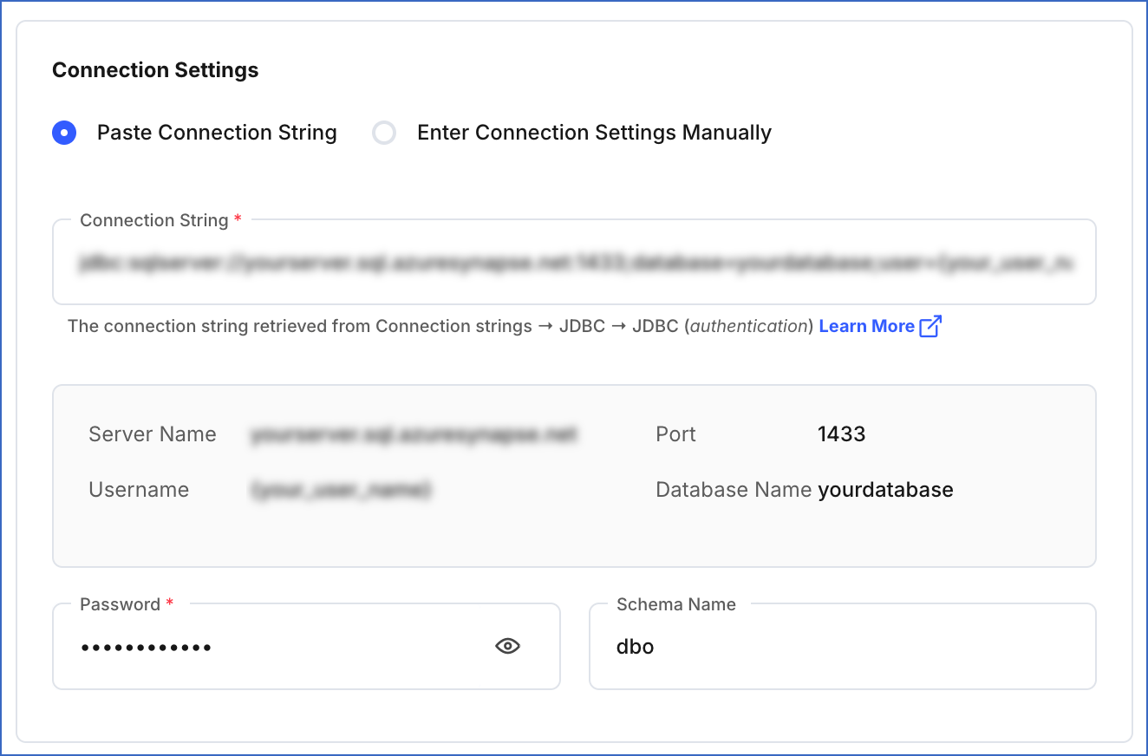Click the eye icon to reveal the password
Image resolution: width=1148 pixels, height=756 pixels.
pyautogui.click(x=508, y=646)
